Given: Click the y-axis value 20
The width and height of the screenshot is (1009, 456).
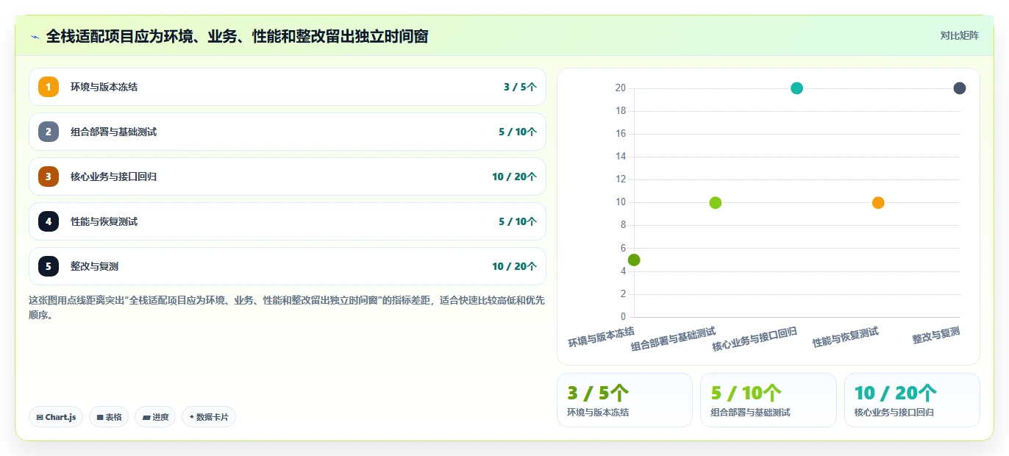Looking at the screenshot, I should (x=621, y=88).
